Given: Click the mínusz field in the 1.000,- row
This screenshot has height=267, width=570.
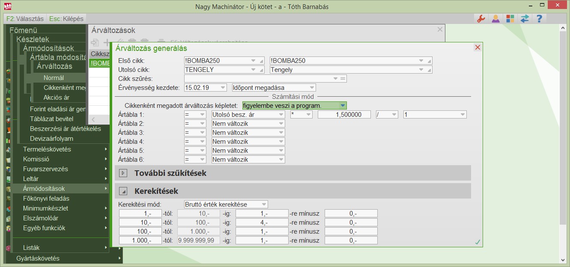Looking at the screenshot, I should pos(351,240).
